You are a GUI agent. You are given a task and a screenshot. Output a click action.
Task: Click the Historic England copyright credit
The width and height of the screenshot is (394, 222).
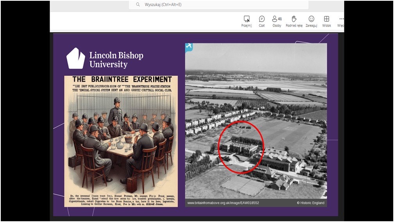click(310, 203)
